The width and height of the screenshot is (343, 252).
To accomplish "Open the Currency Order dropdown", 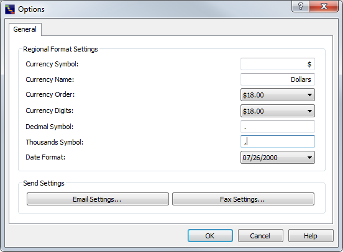I will point(278,94).
